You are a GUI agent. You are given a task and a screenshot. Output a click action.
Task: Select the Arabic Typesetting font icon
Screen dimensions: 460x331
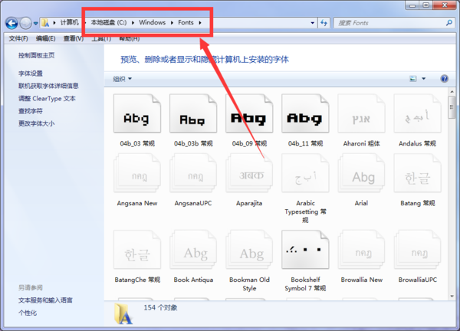pos(305,173)
